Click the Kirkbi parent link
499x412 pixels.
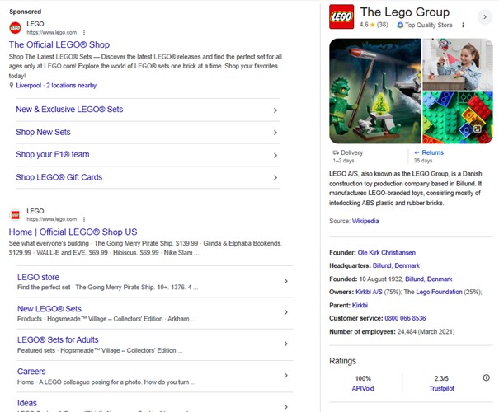[x=360, y=305]
